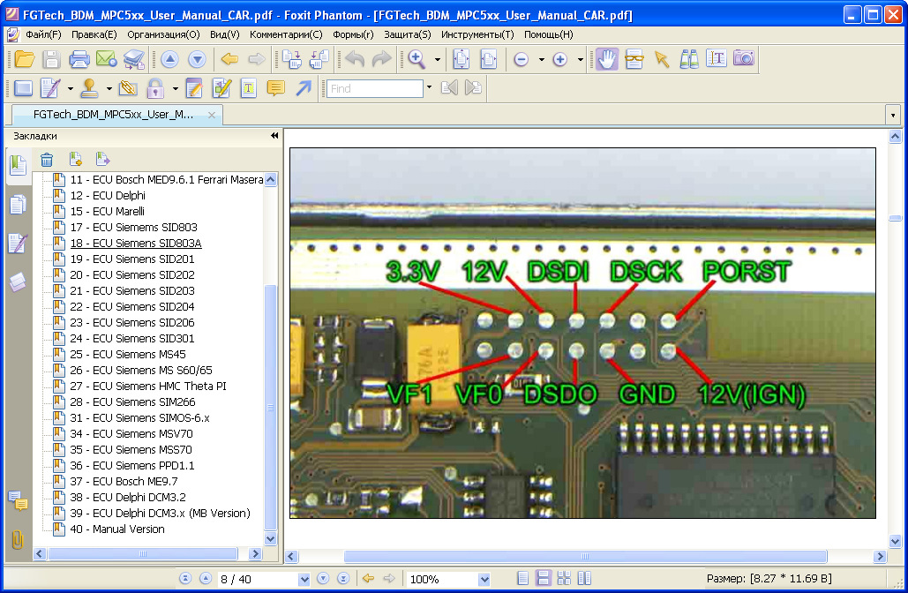Image resolution: width=908 pixels, height=593 pixels.
Task: Open the Attachments paperclip panel
Action: [18, 539]
